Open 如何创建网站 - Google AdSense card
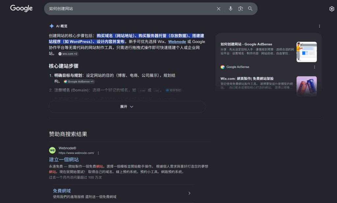337x203 pixels. point(246,44)
